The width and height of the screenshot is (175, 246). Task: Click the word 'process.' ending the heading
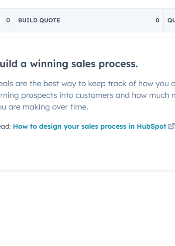(118, 64)
